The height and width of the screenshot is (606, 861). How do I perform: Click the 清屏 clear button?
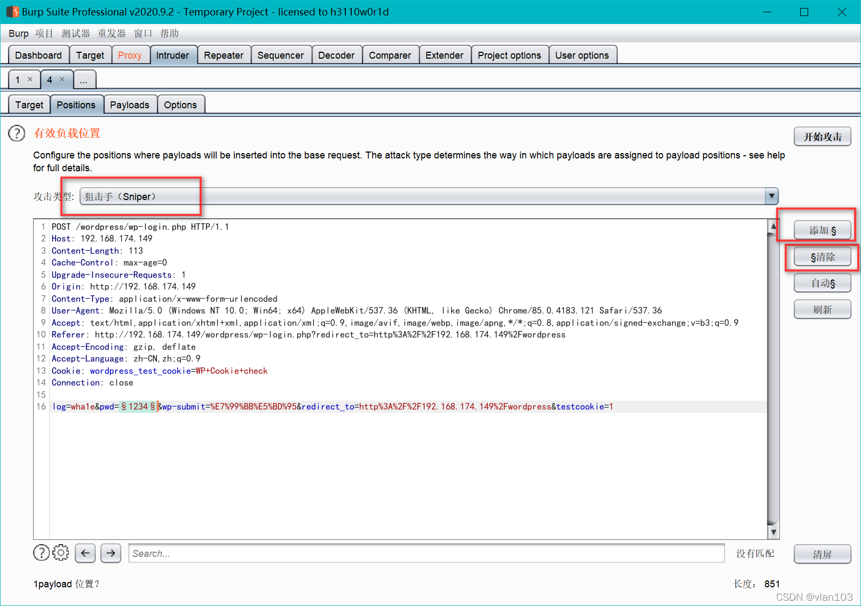coord(823,554)
